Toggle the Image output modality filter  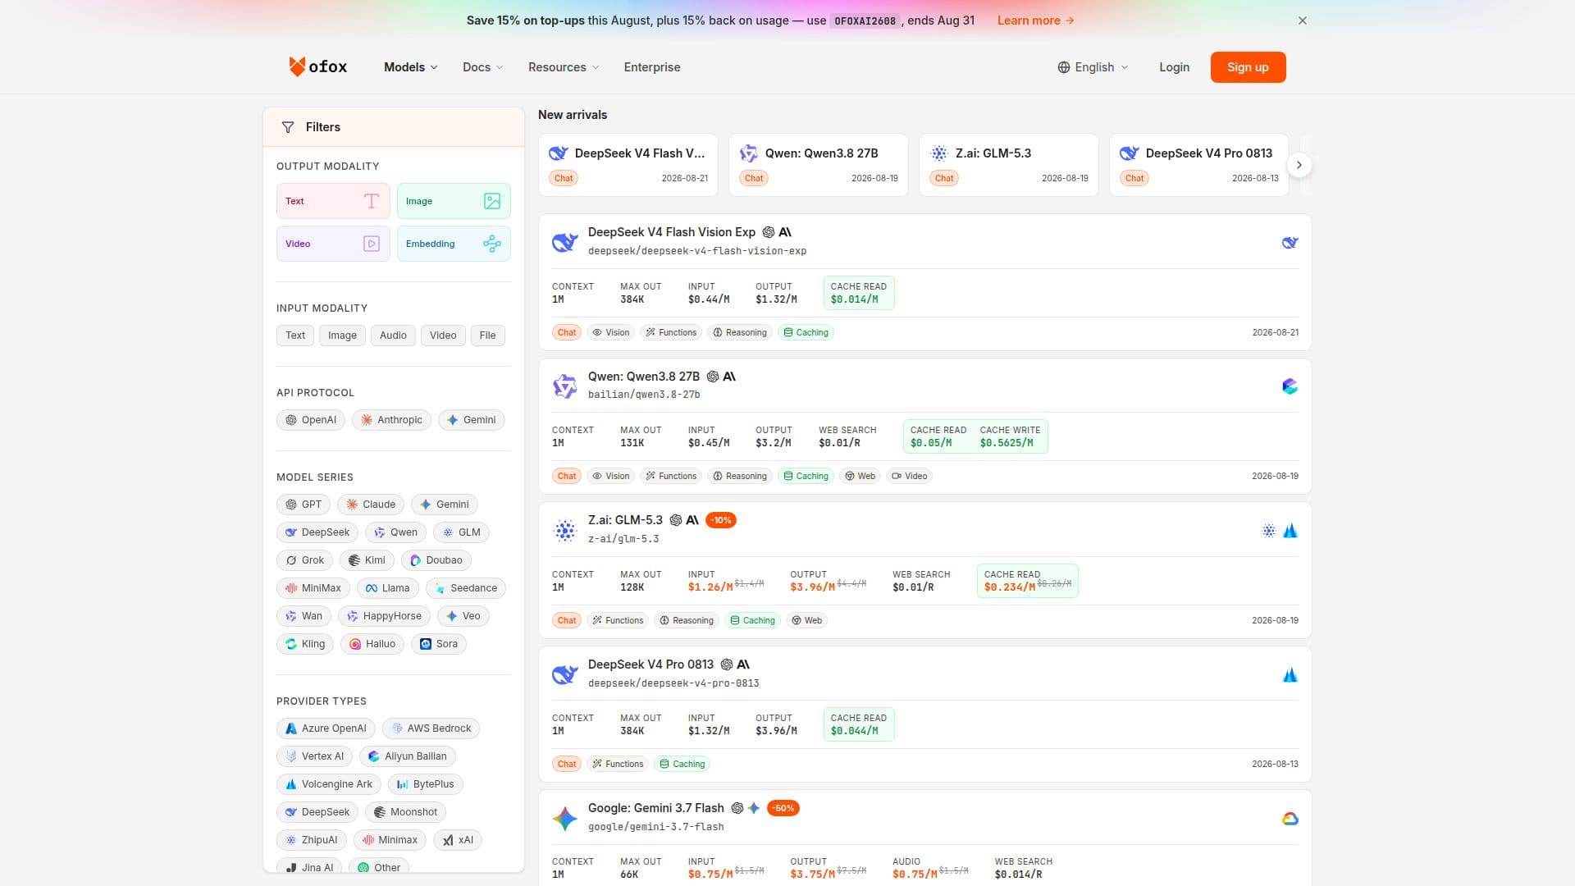(x=454, y=201)
